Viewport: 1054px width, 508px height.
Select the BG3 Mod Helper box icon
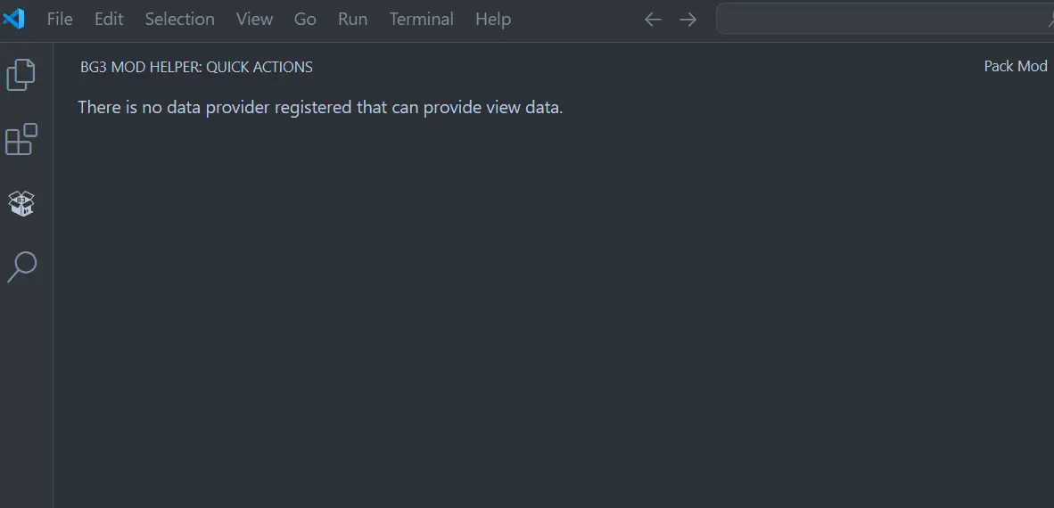click(21, 203)
